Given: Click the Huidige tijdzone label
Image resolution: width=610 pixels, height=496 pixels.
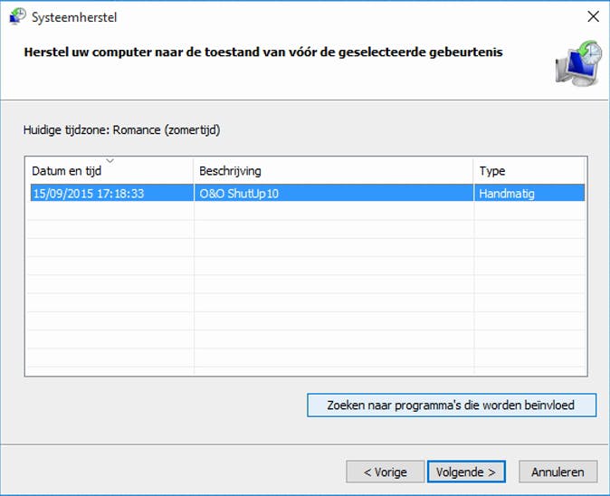Looking at the screenshot, I should [x=121, y=129].
